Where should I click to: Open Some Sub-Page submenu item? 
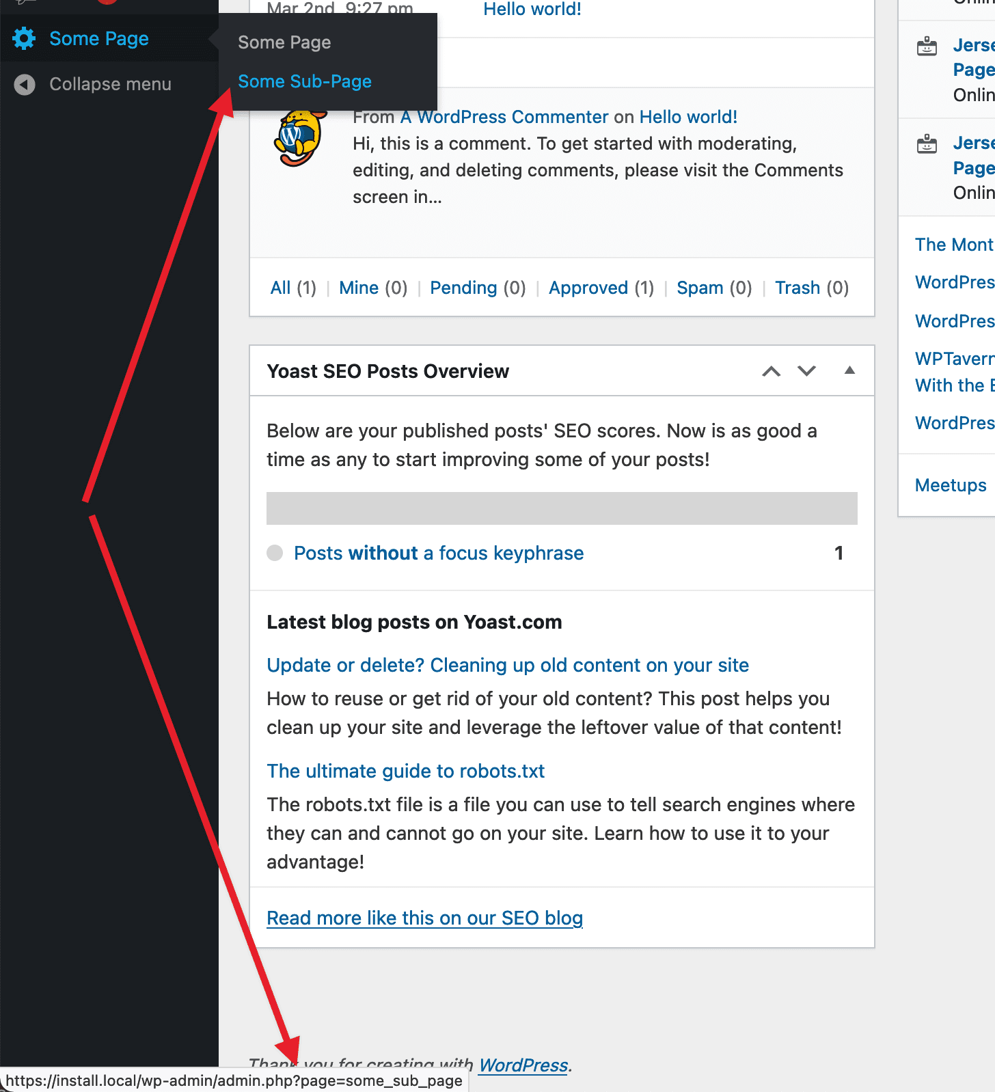pos(305,81)
